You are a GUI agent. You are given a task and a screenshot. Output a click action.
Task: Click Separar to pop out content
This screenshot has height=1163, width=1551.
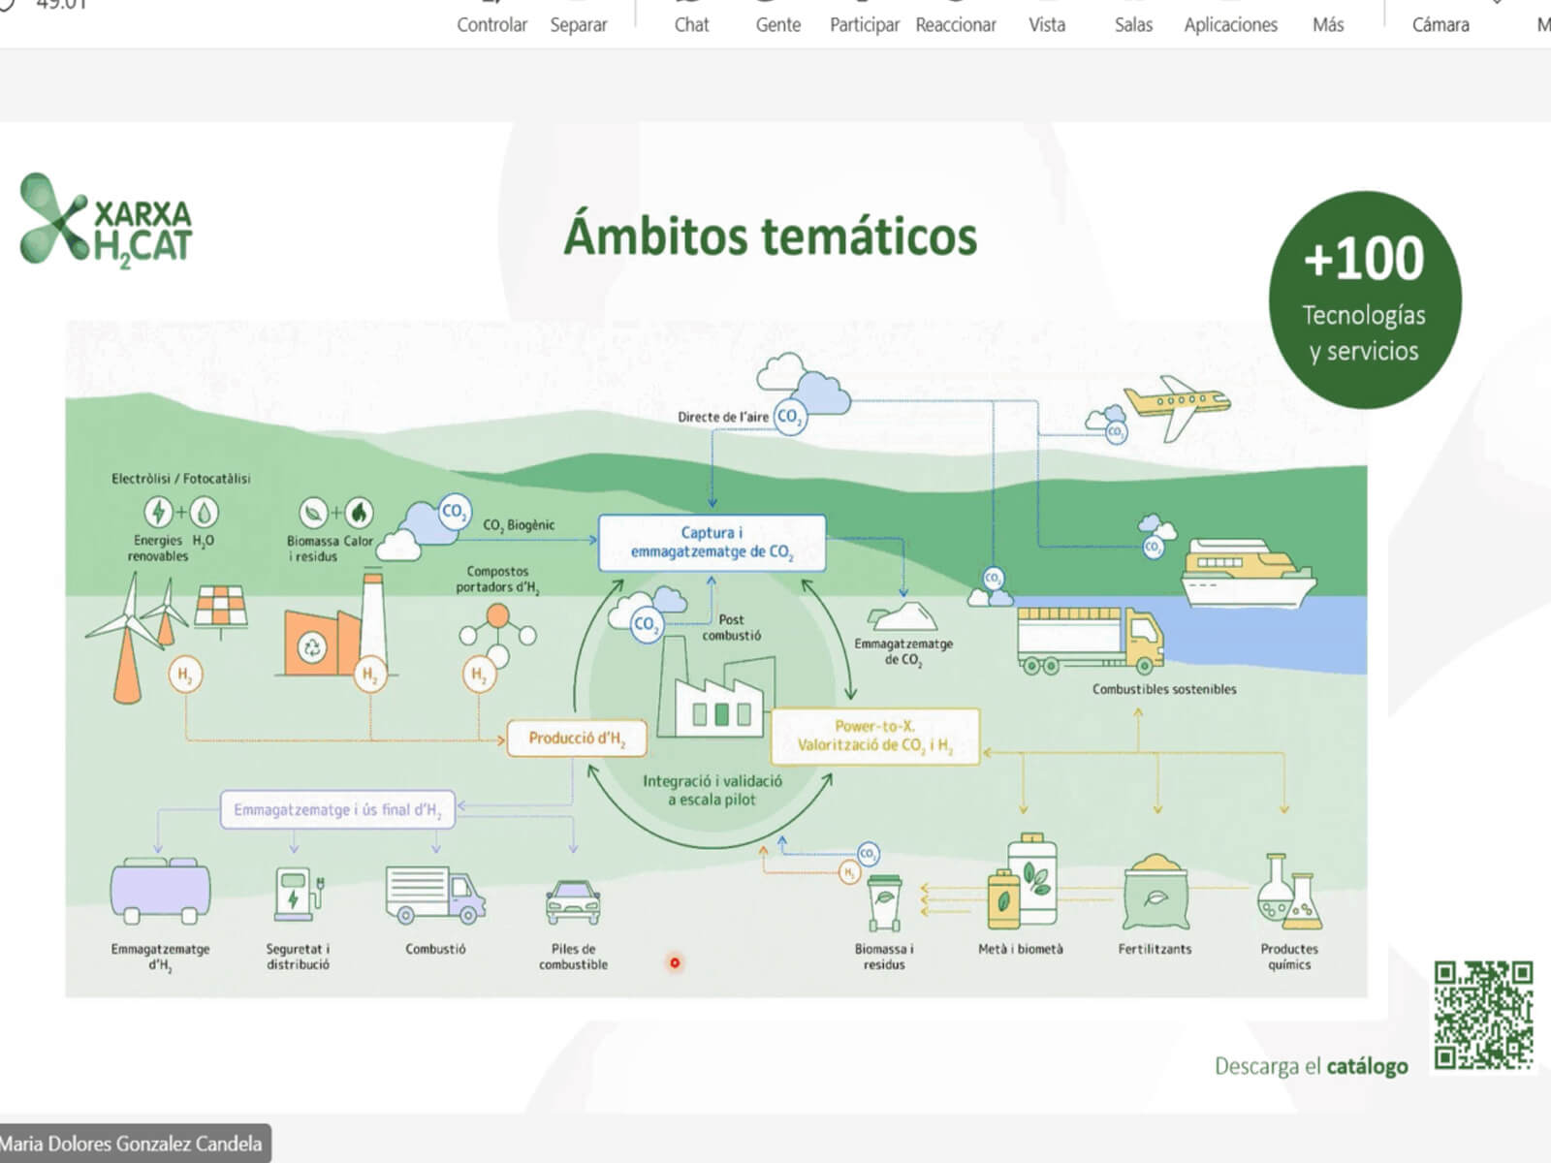578,24
